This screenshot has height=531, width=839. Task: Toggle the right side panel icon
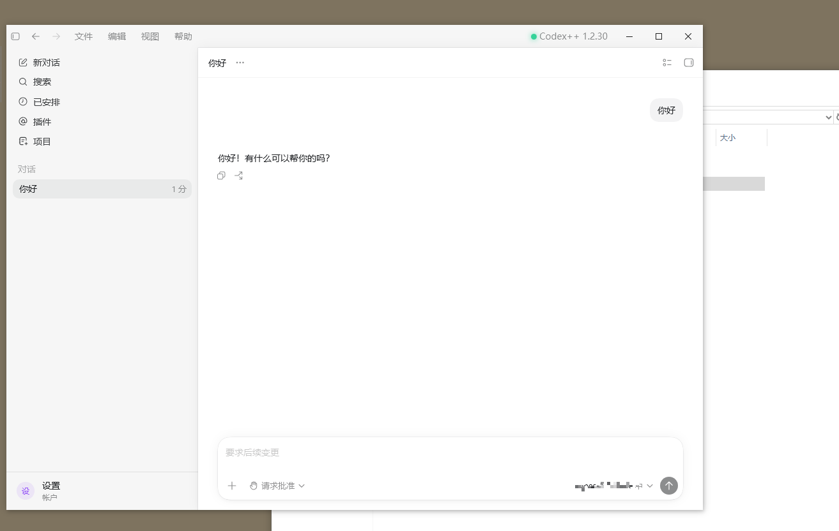point(689,63)
